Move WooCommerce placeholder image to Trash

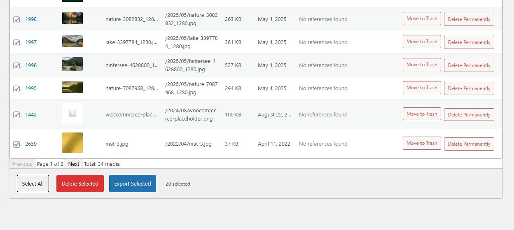[422, 114]
